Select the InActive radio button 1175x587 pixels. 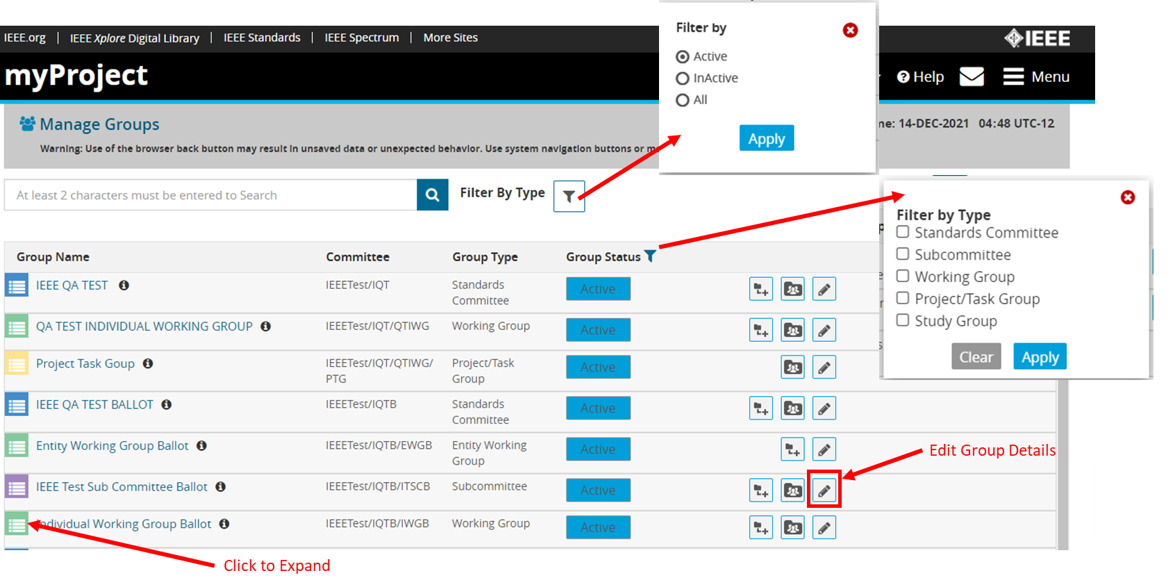683,78
